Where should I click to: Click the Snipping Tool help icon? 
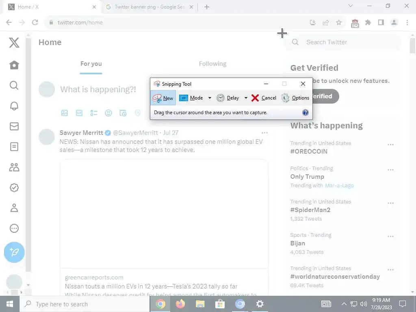pos(305,113)
